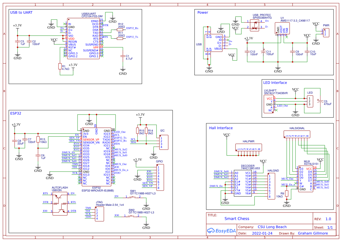Click the XD74LS151 MUX label
The height and width of the screenshot is (242, 342).
311,164
